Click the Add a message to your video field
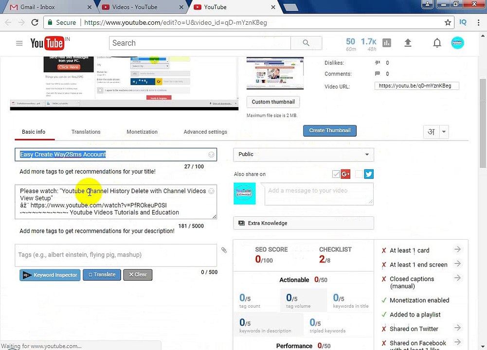This screenshot has height=350, width=487. 319,194
